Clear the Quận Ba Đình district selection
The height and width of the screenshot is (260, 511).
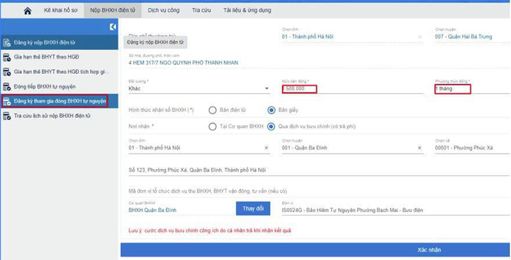pos(419,148)
